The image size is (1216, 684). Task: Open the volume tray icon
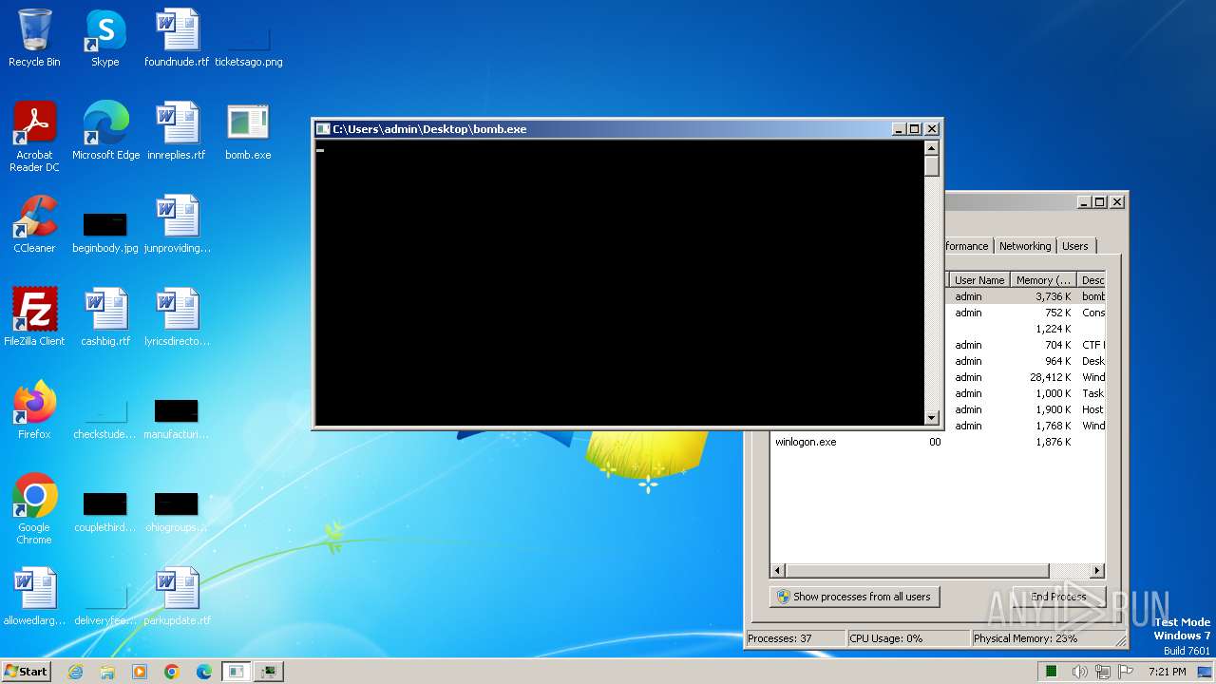point(1079,672)
